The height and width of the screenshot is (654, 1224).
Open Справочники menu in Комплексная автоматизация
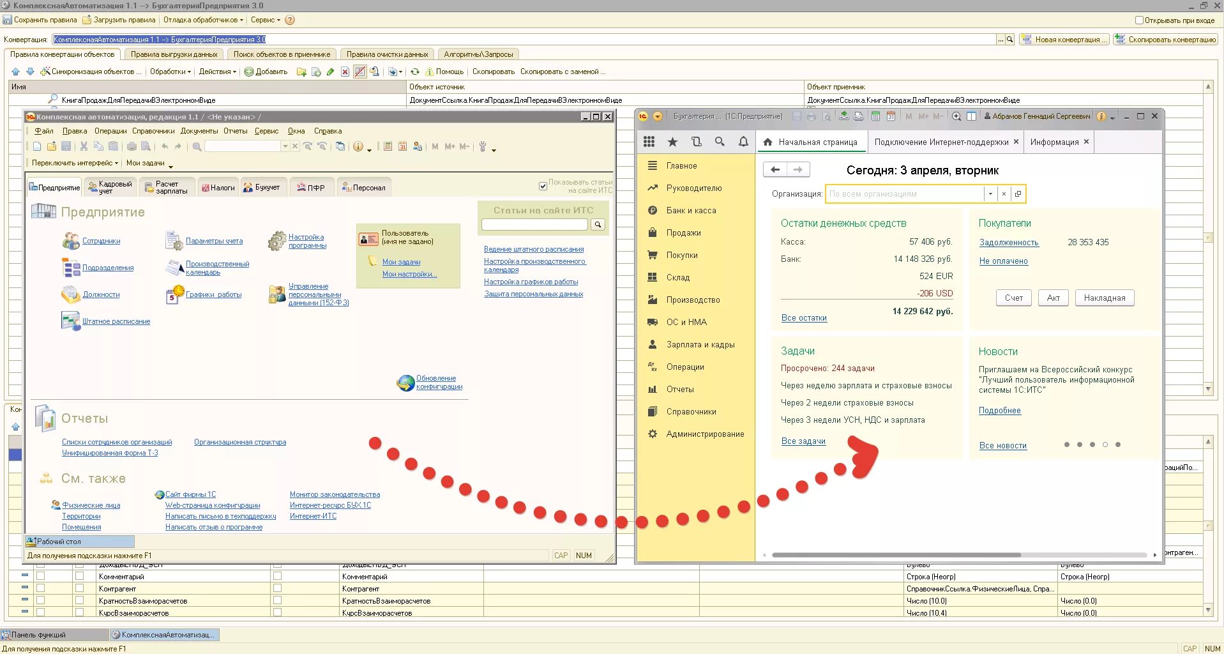(153, 131)
